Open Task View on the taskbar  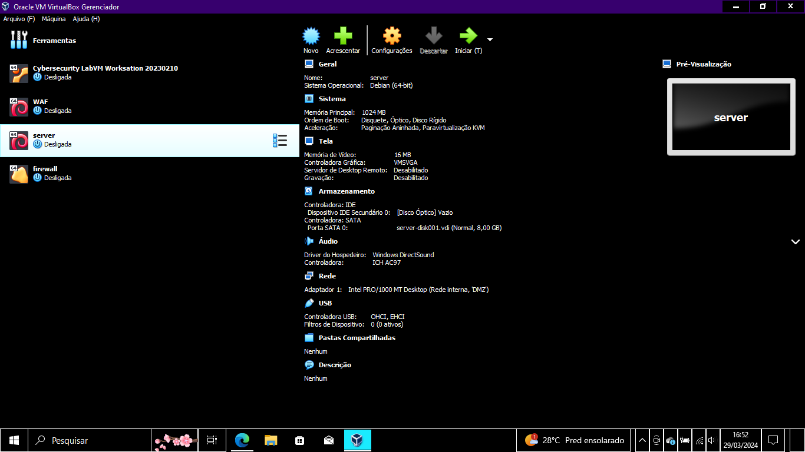coord(212,440)
